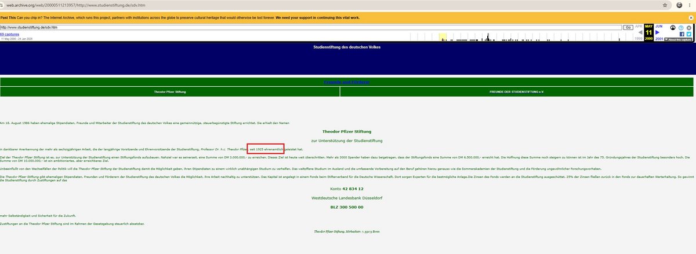The image size is (696, 254).
Task: Share this capture on Twitter
Action: tap(689, 34)
